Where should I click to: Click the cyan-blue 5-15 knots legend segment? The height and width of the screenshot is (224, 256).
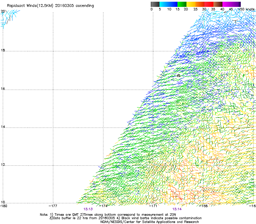[168, 4]
